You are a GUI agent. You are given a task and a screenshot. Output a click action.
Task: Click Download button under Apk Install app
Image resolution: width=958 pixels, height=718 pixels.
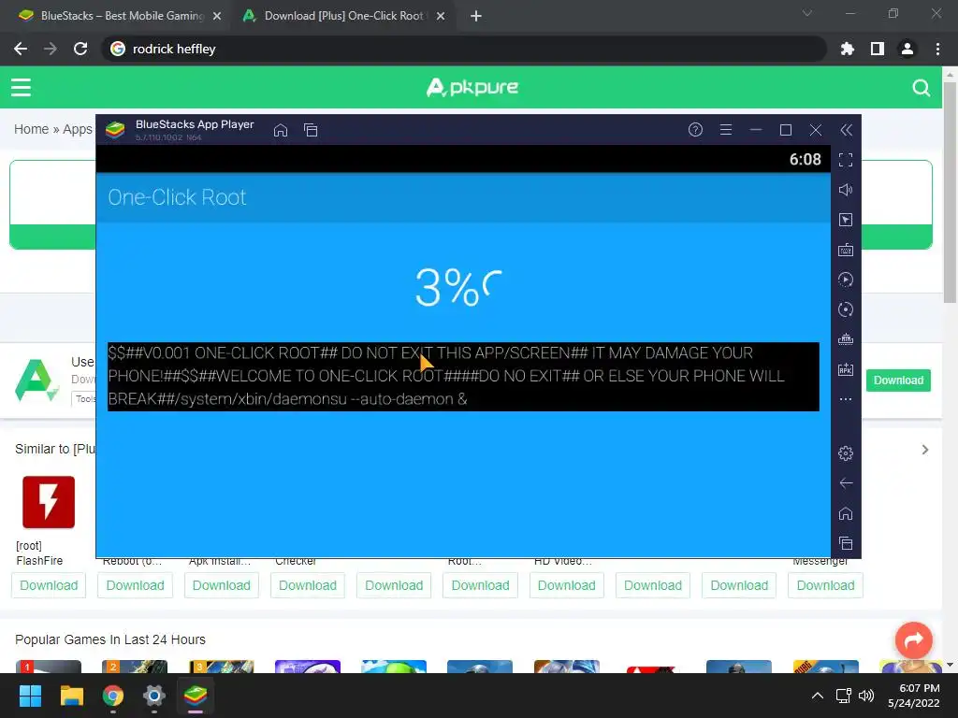[x=221, y=585]
